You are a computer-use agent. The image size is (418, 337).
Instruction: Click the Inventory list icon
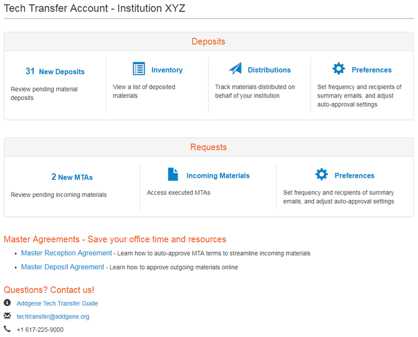139,69
